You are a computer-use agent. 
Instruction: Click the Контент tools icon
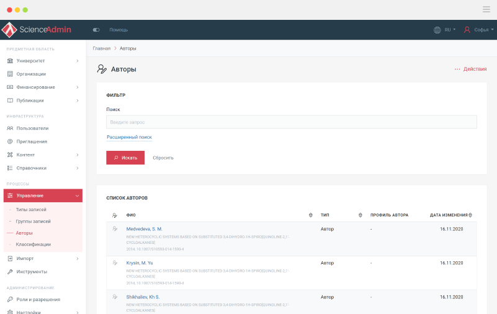(x=10, y=155)
